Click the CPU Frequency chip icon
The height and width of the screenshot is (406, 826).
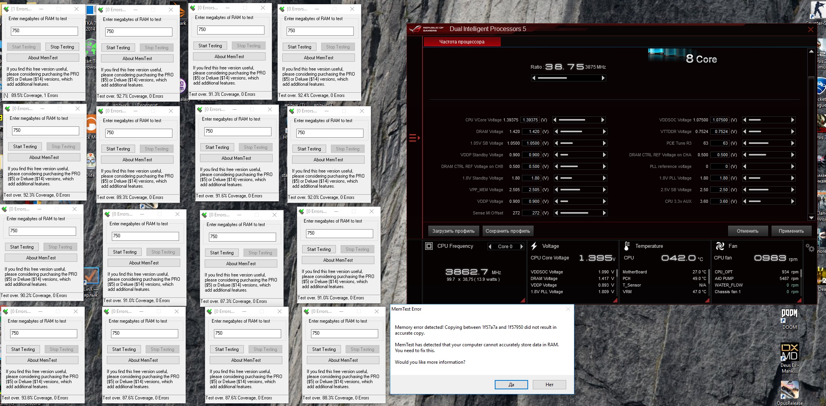(x=429, y=246)
